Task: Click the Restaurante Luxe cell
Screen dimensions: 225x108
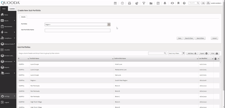Action: pos(156,70)
